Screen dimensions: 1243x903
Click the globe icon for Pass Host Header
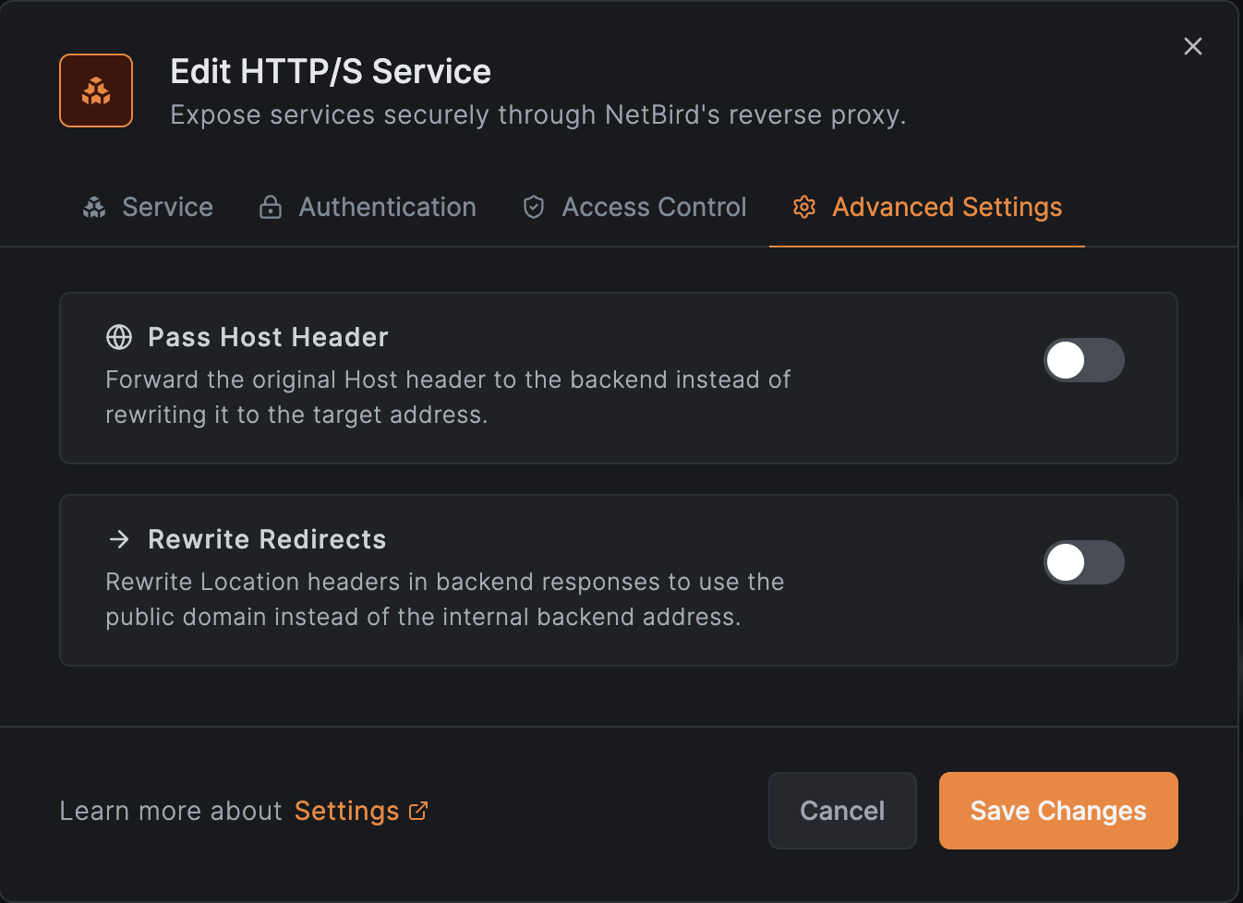click(x=119, y=338)
